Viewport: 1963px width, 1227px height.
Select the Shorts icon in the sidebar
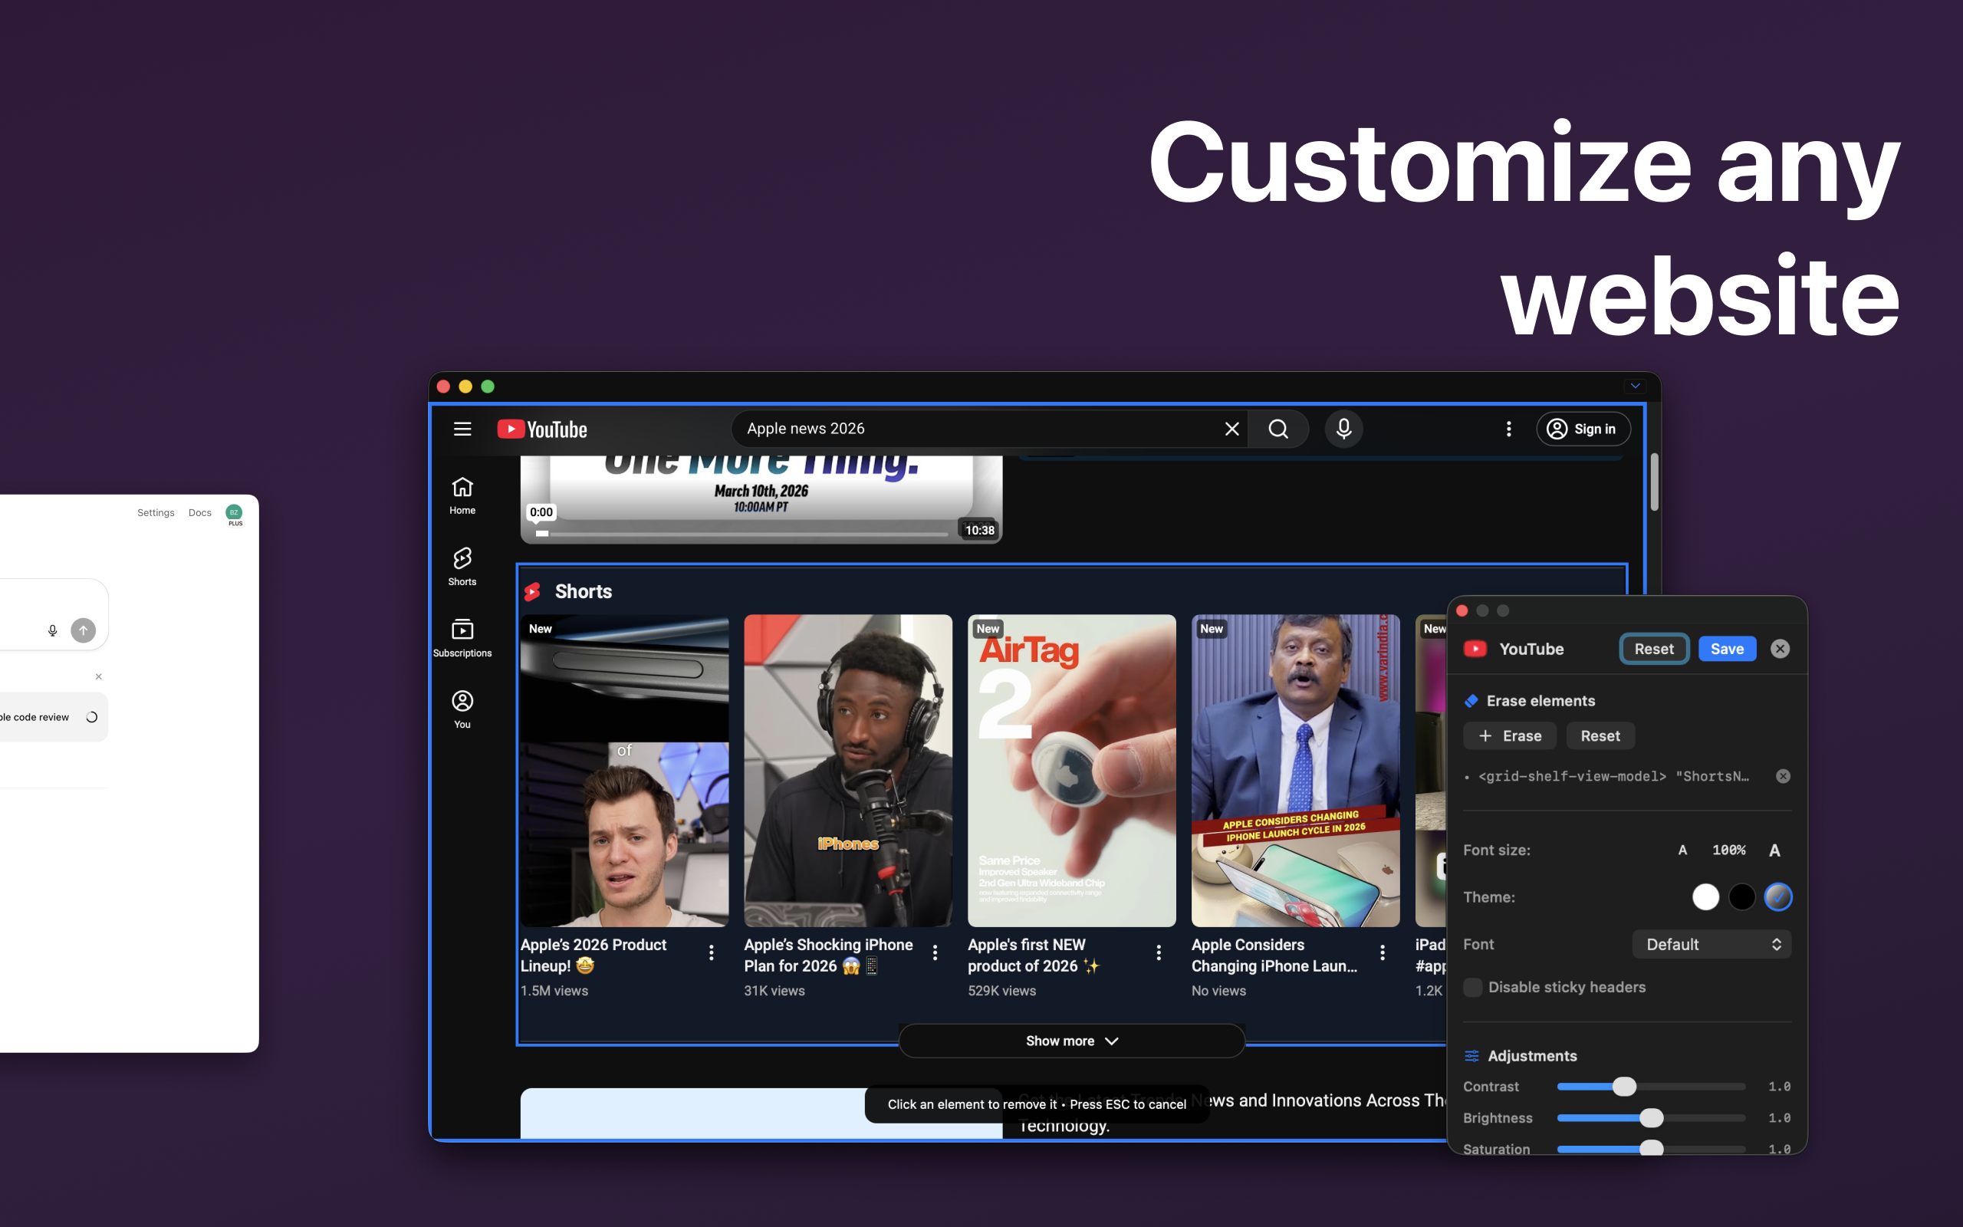462,559
